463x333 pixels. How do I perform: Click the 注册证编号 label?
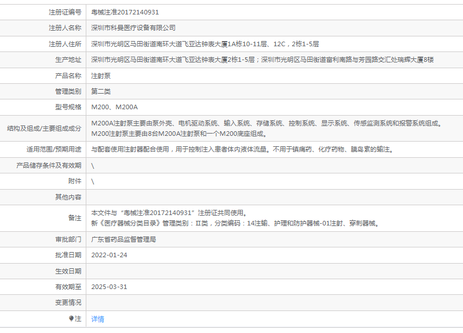(x=65, y=12)
